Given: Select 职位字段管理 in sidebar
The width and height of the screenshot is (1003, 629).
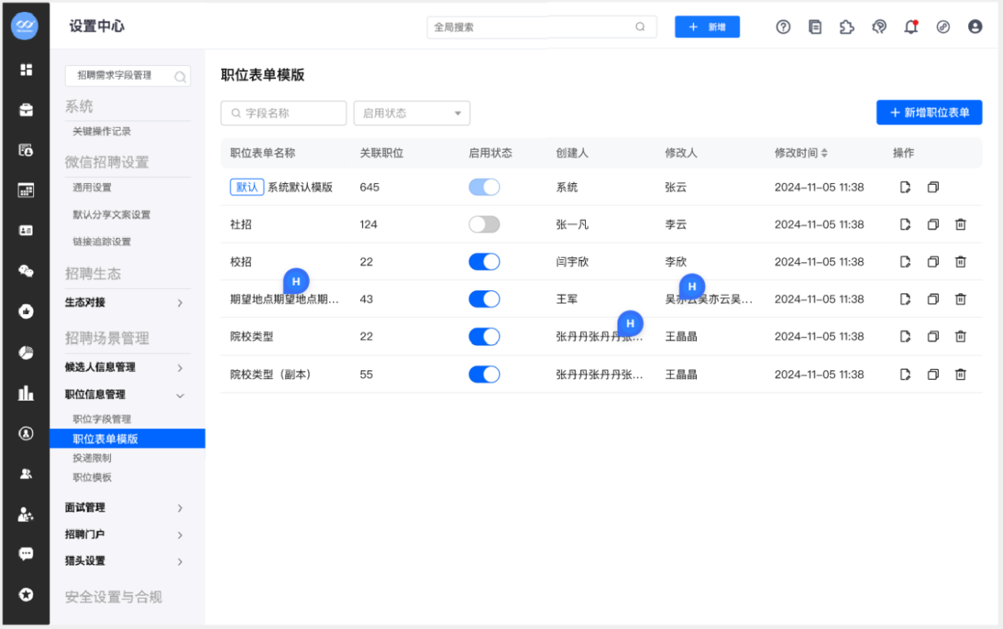Looking at the screenshot, I should point(102,419).
